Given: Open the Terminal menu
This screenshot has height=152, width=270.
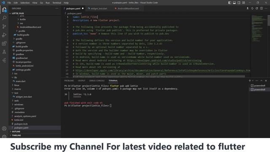Looking at the screenshot, I should [x=57, y=3].
